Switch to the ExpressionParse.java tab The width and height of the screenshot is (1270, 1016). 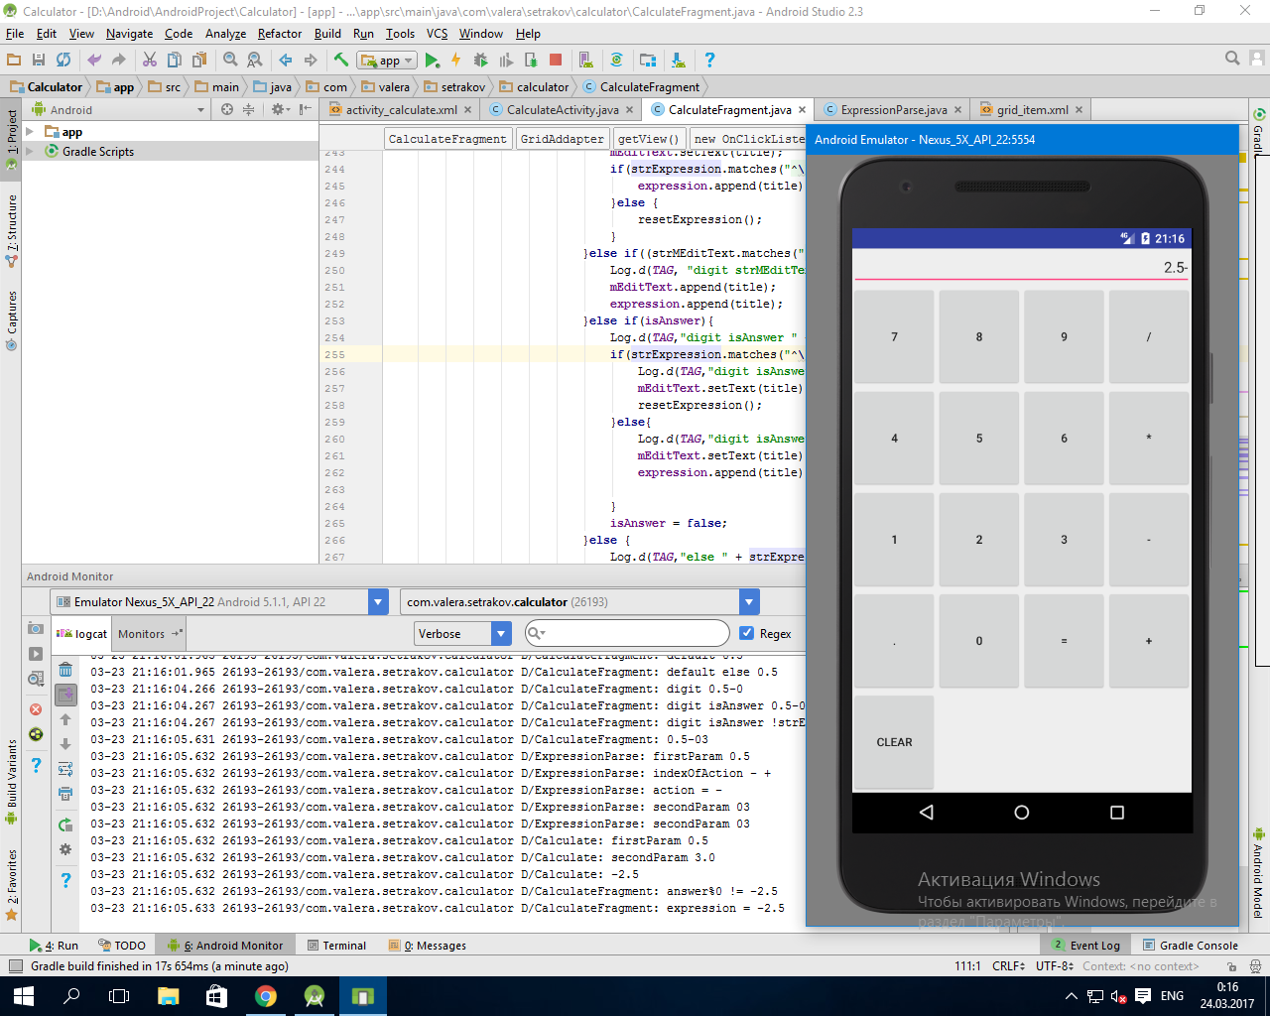coord(893,109)
